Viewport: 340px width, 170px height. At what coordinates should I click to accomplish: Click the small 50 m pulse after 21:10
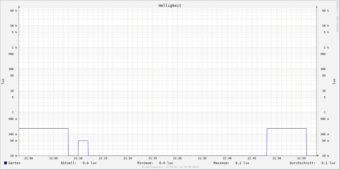83,141
